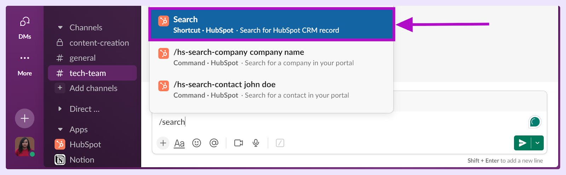Click the plus icon beside Add channels
Viewport: 566px width, 175px height.
(60, 88)
